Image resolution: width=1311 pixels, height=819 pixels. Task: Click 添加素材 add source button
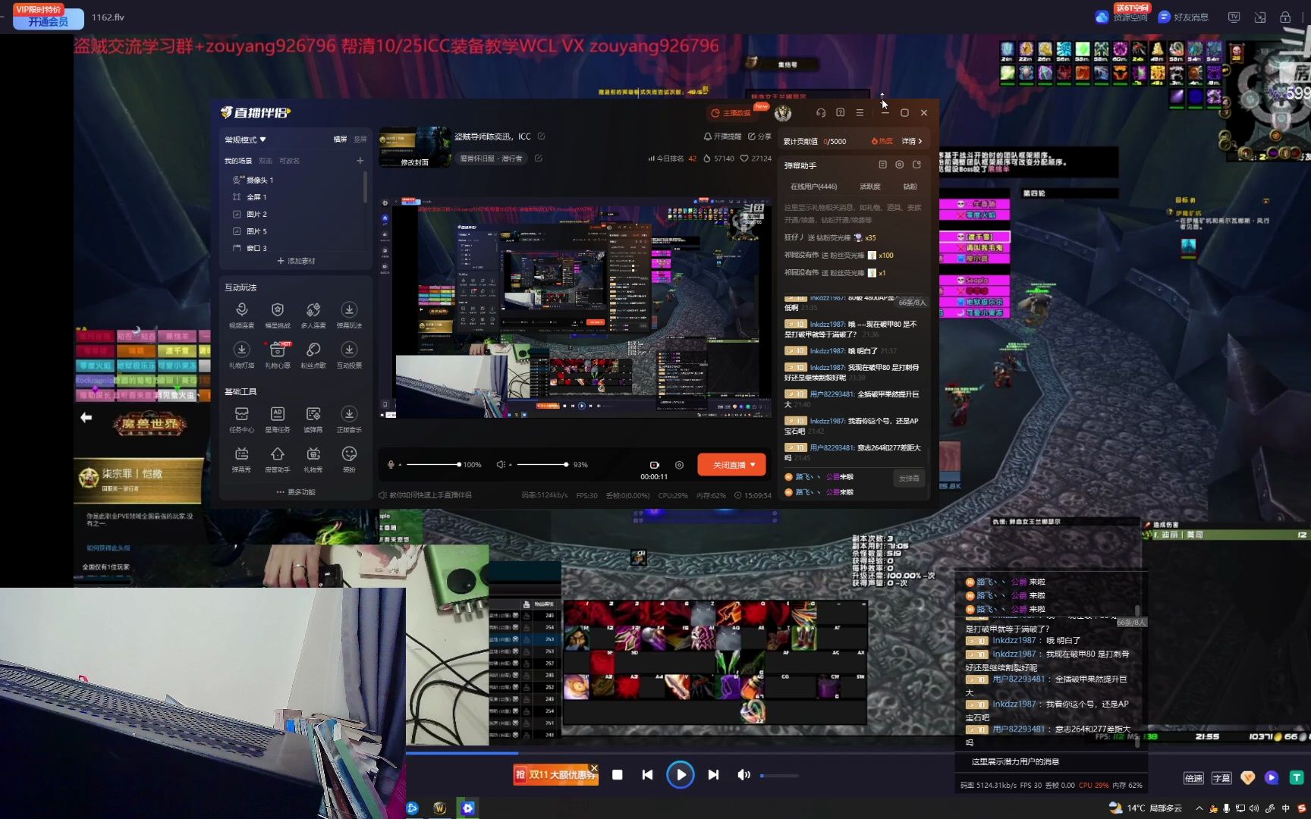(x=296, y=261)
